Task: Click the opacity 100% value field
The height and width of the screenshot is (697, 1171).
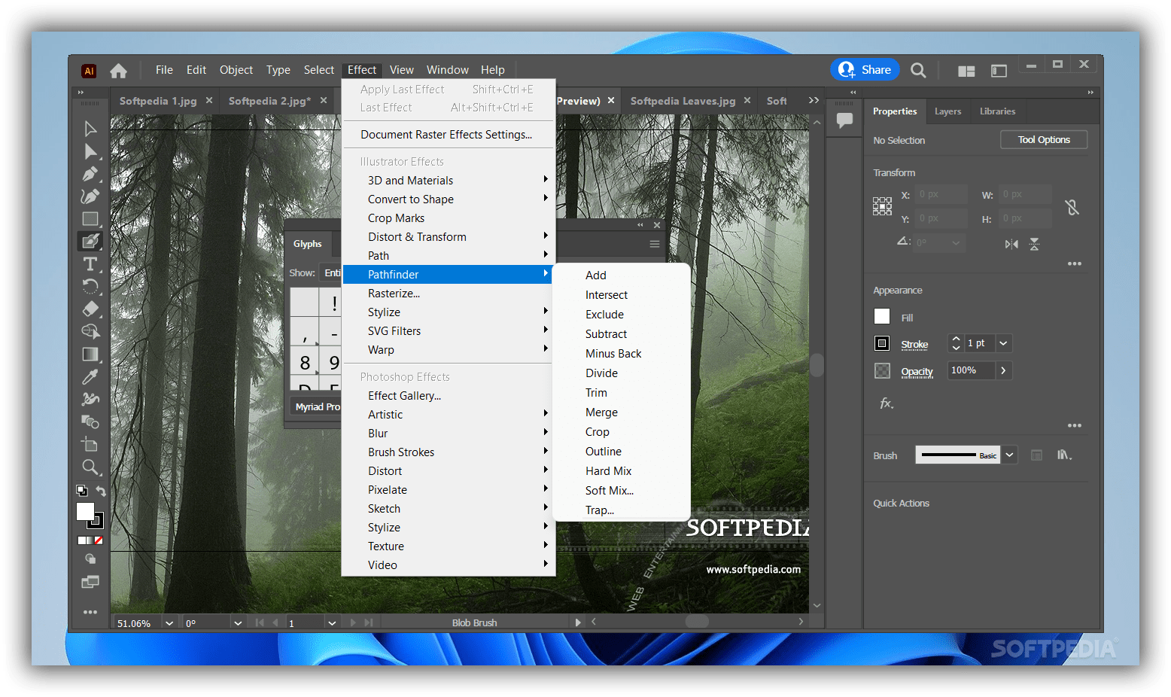Action: [971, 370]
